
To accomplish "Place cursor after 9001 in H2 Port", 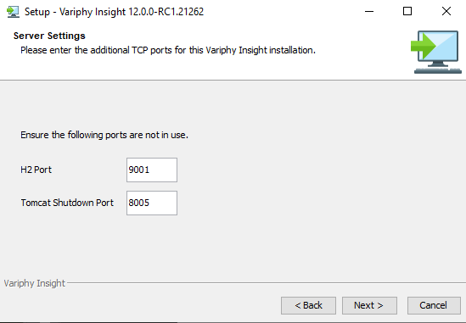I will [x=150, y=170].
